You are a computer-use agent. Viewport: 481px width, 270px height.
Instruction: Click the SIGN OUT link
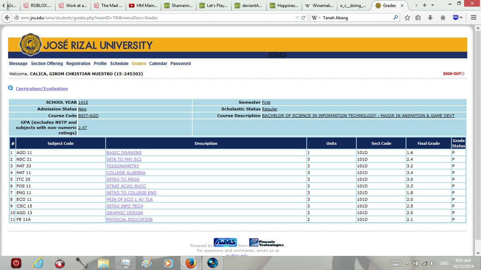[454, 74]
